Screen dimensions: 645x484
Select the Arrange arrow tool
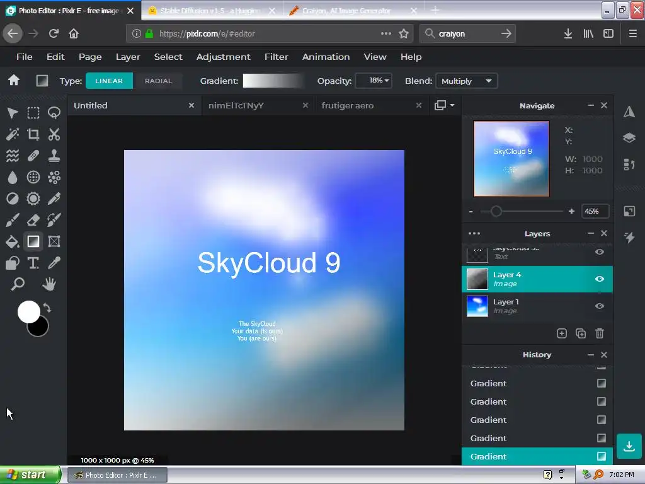13,113
